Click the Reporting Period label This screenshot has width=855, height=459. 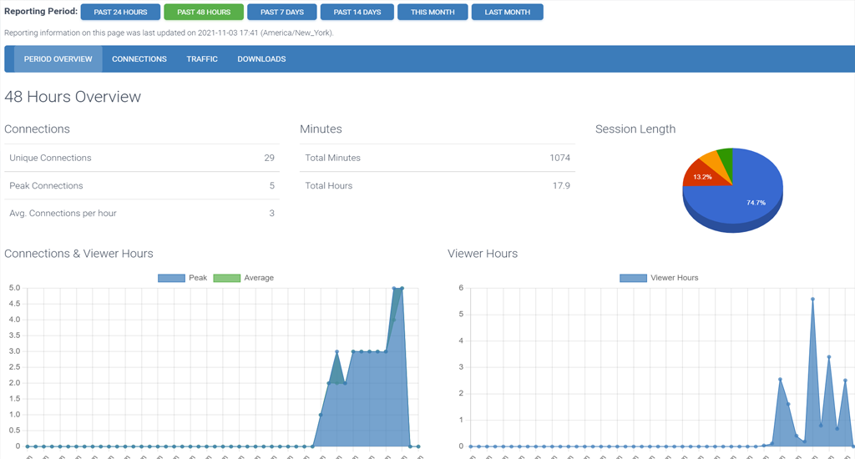coord(41,12)
